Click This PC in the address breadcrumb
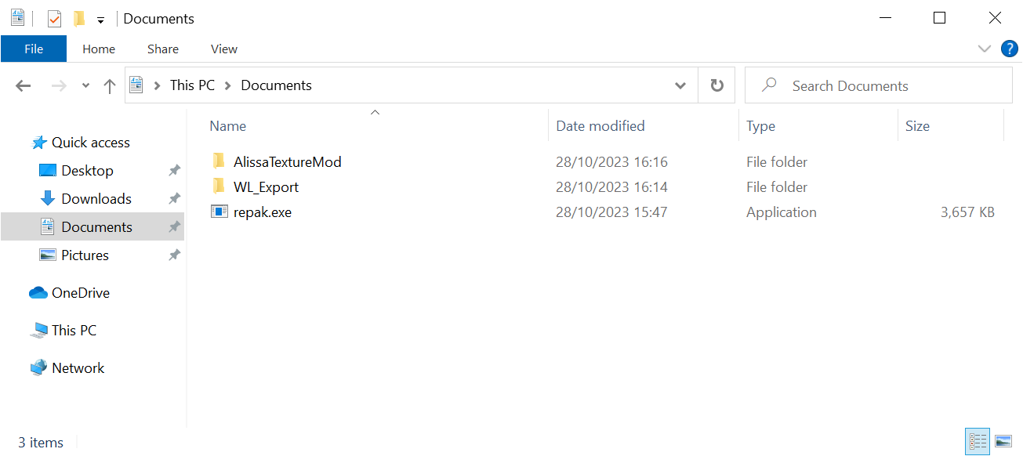This screenshot has height=456, width=1023. point(192,85)
